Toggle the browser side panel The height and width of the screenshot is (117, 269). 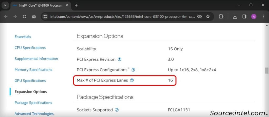[x=244, y=16]
